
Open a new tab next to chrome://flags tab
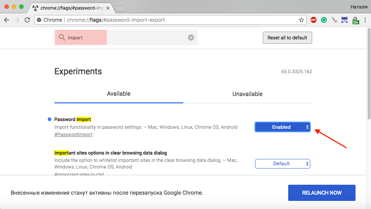120,8
